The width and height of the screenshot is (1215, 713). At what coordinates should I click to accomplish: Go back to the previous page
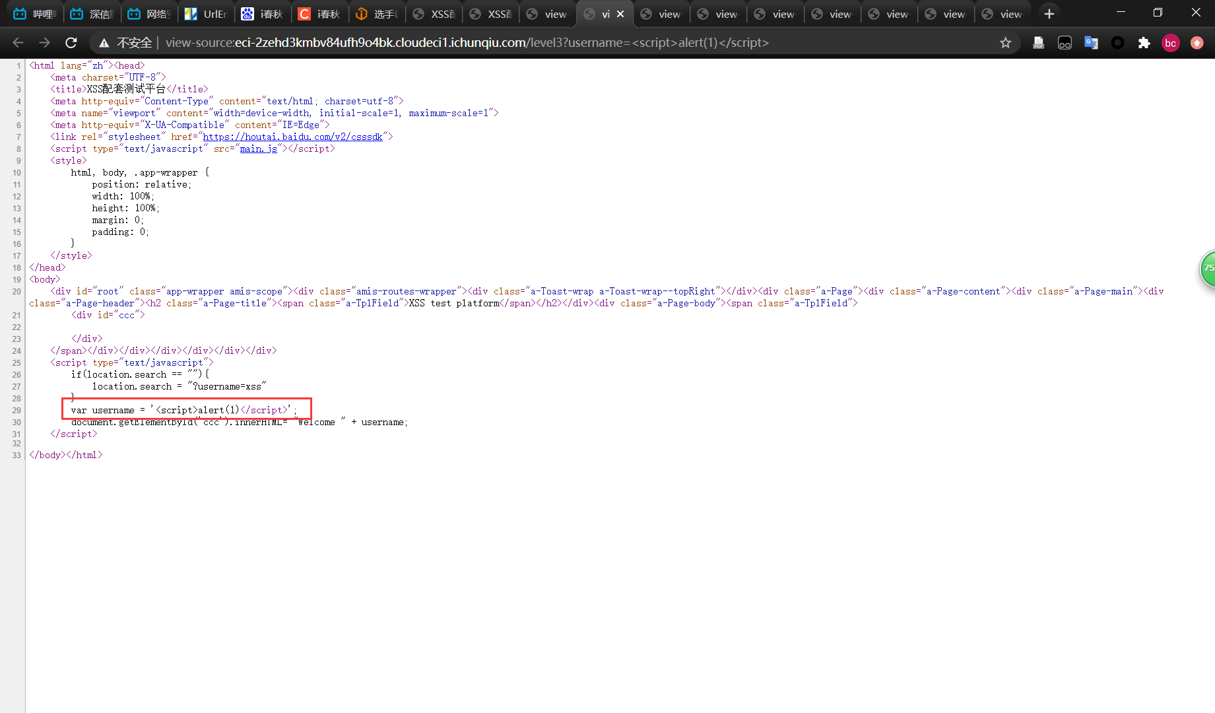(18, 43)
